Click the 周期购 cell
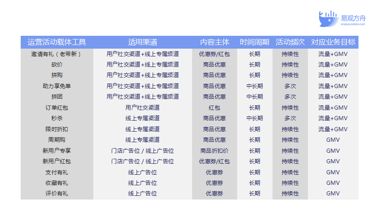This screenshot has width=381, height=211. [x=57, y=140]
